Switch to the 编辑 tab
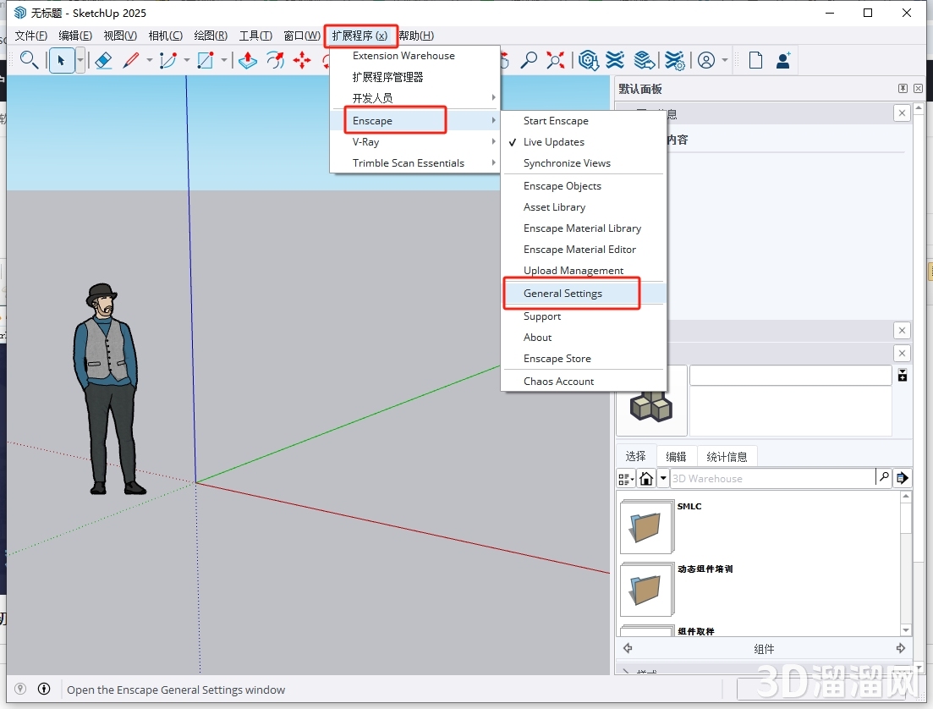The image size is (933, 709). pyautogui.click(x=676, y=457)
